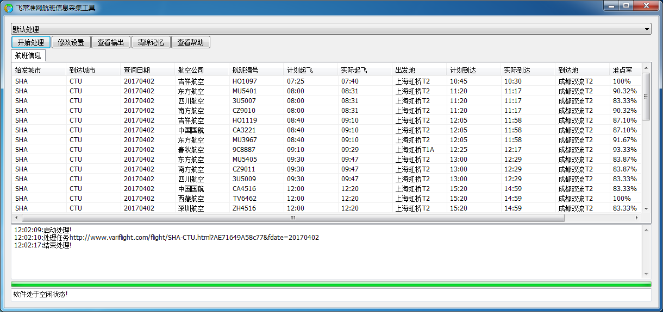Click the 计划到达 column header

pos(474,70)
